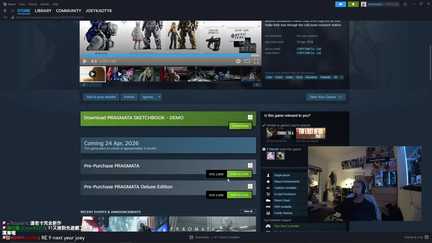This screenshot has height=243, width=432.
Task: Open the Help menu
Action: tap(55, 4)
